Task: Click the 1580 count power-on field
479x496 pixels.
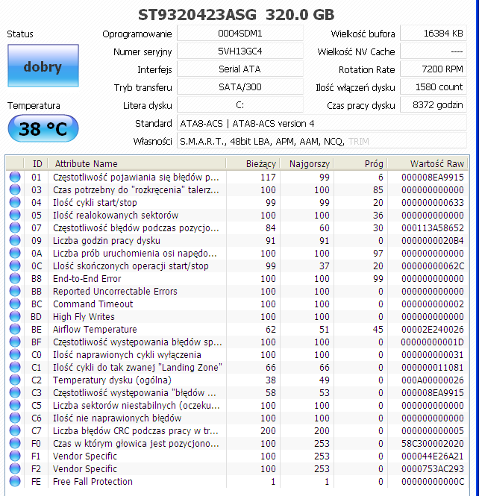Action: [x=433, y=87]
